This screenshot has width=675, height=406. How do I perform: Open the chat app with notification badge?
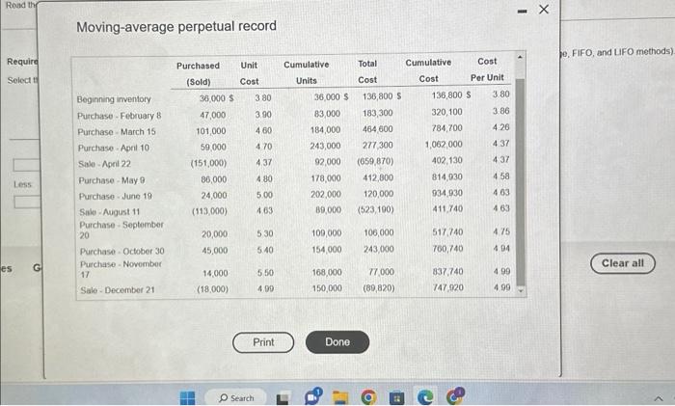coord(312,396)
